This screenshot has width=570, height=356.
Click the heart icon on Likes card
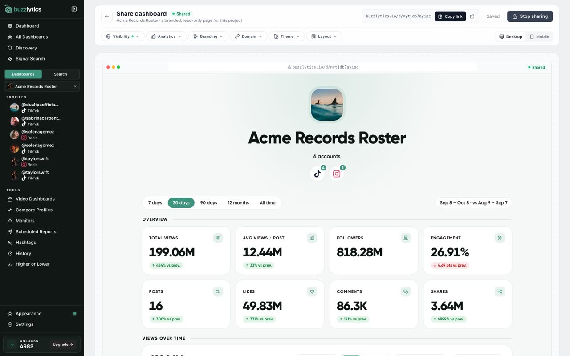[x=312, y=292]
